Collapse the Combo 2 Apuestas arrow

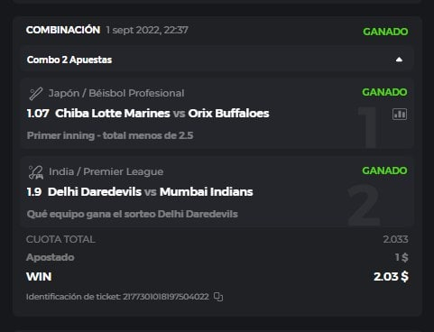(x=399, y=60)
